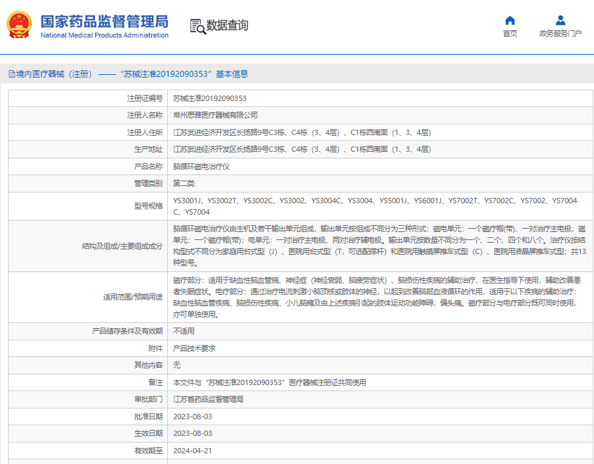The height and width of the screenshot is (464, 594).
Task: Click 批准日期 value 2023-08-03
Action: point(193,417)
